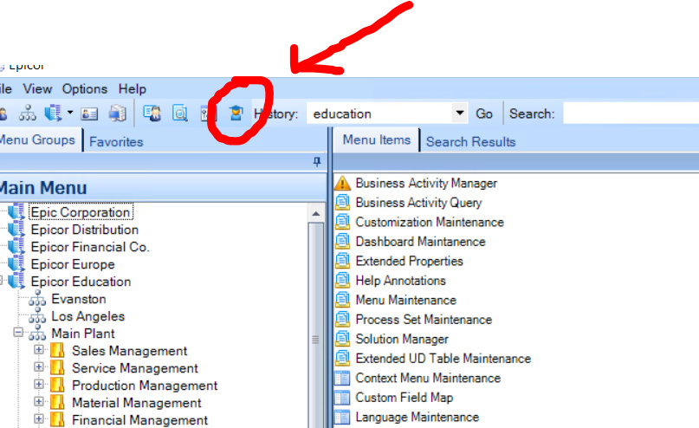Open Solution Manager from the menu items
Screen dimensions: 699x428
coord(402,340)
